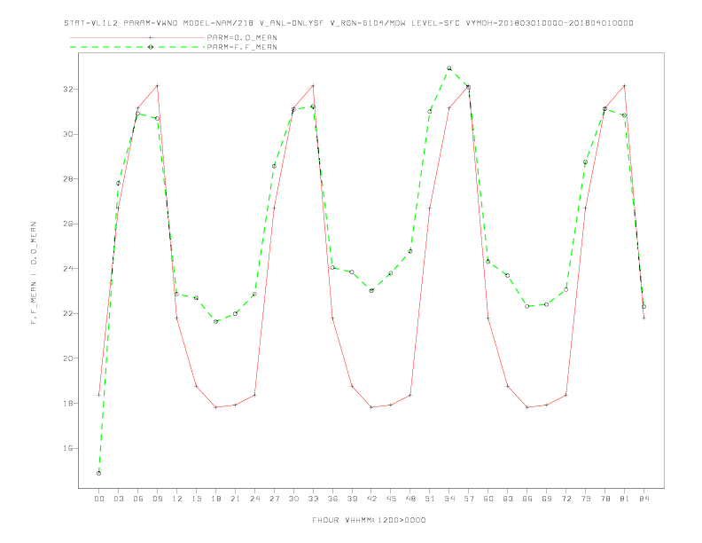Screen dimensions: 702x543
Task: Click the PARM=O.O_MEAN legend label
Action: pos(242,37)
